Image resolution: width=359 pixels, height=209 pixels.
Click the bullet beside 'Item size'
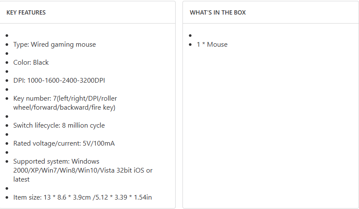coord(7,197)
